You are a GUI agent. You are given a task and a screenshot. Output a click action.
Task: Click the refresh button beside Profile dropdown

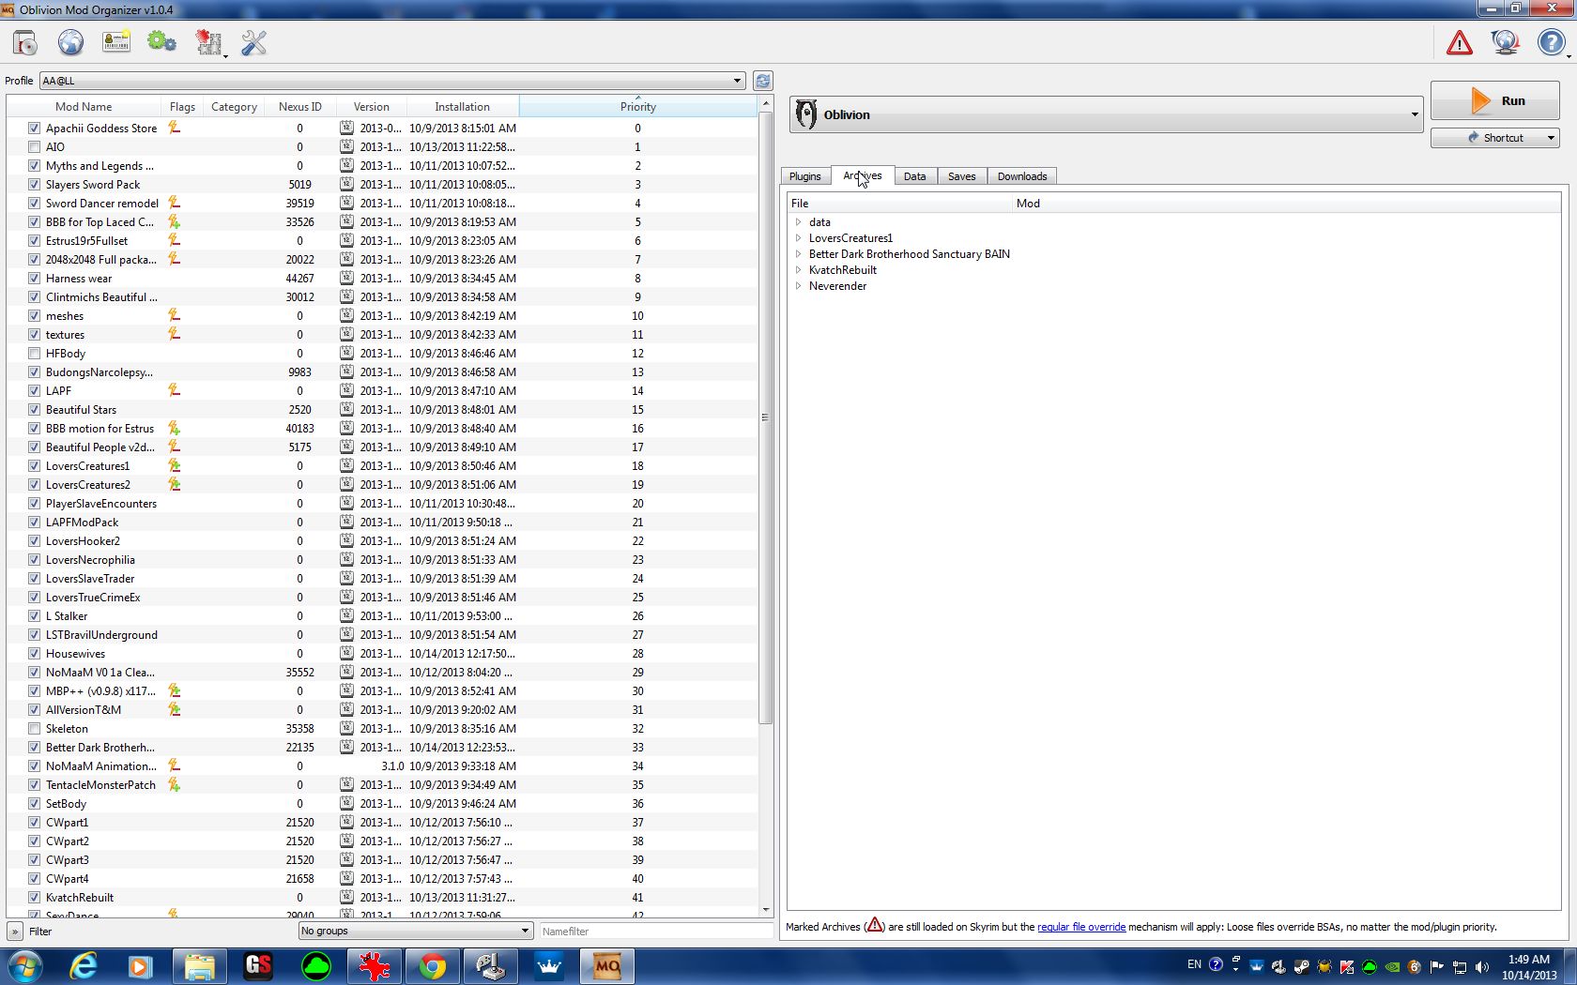click(x=762, y=81)
